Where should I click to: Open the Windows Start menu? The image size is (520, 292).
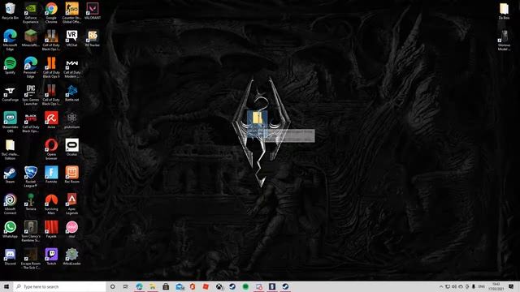pyautogui.click(x=6, y=286)
